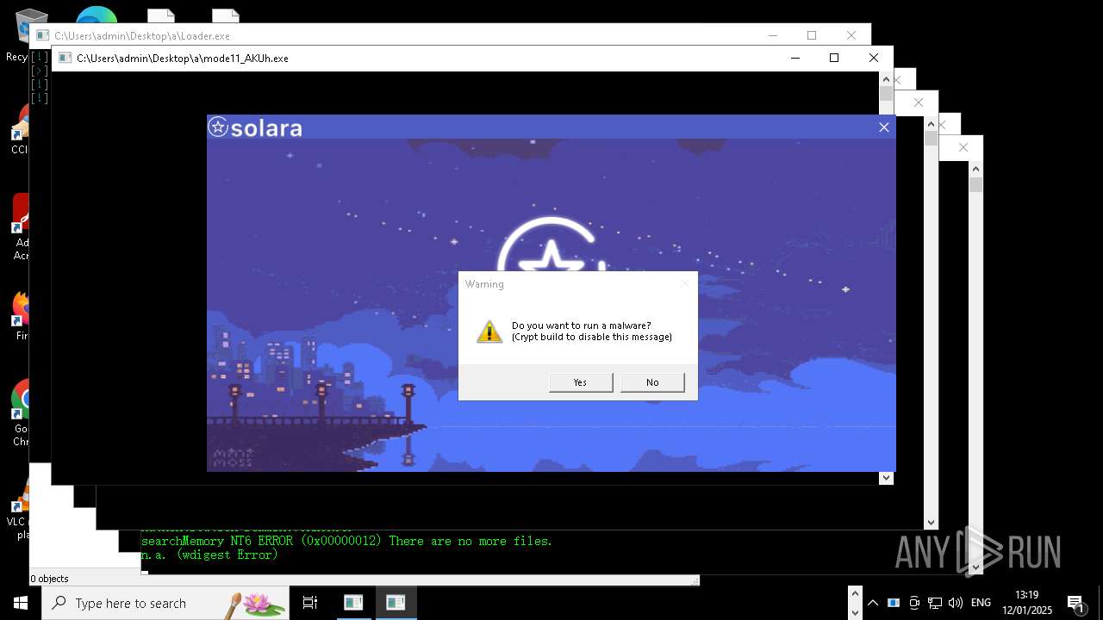Click the 'searchMemory NT6 ERROR' console line
This screenshot has height=620, width=1103.
(346, 541)
